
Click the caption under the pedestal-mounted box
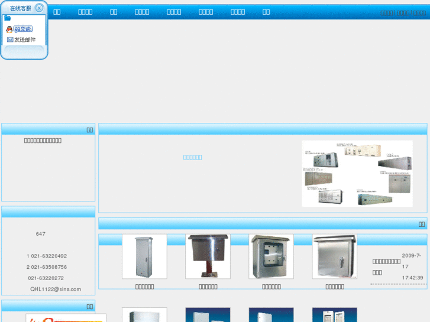[x=208, y=287]
